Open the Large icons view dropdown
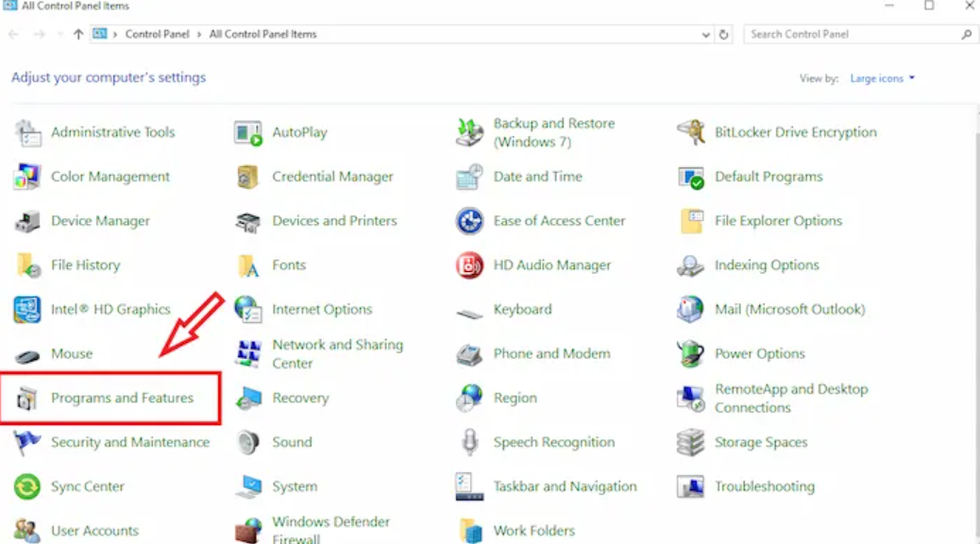The image size is (980, 544). [x=883, y=78]
